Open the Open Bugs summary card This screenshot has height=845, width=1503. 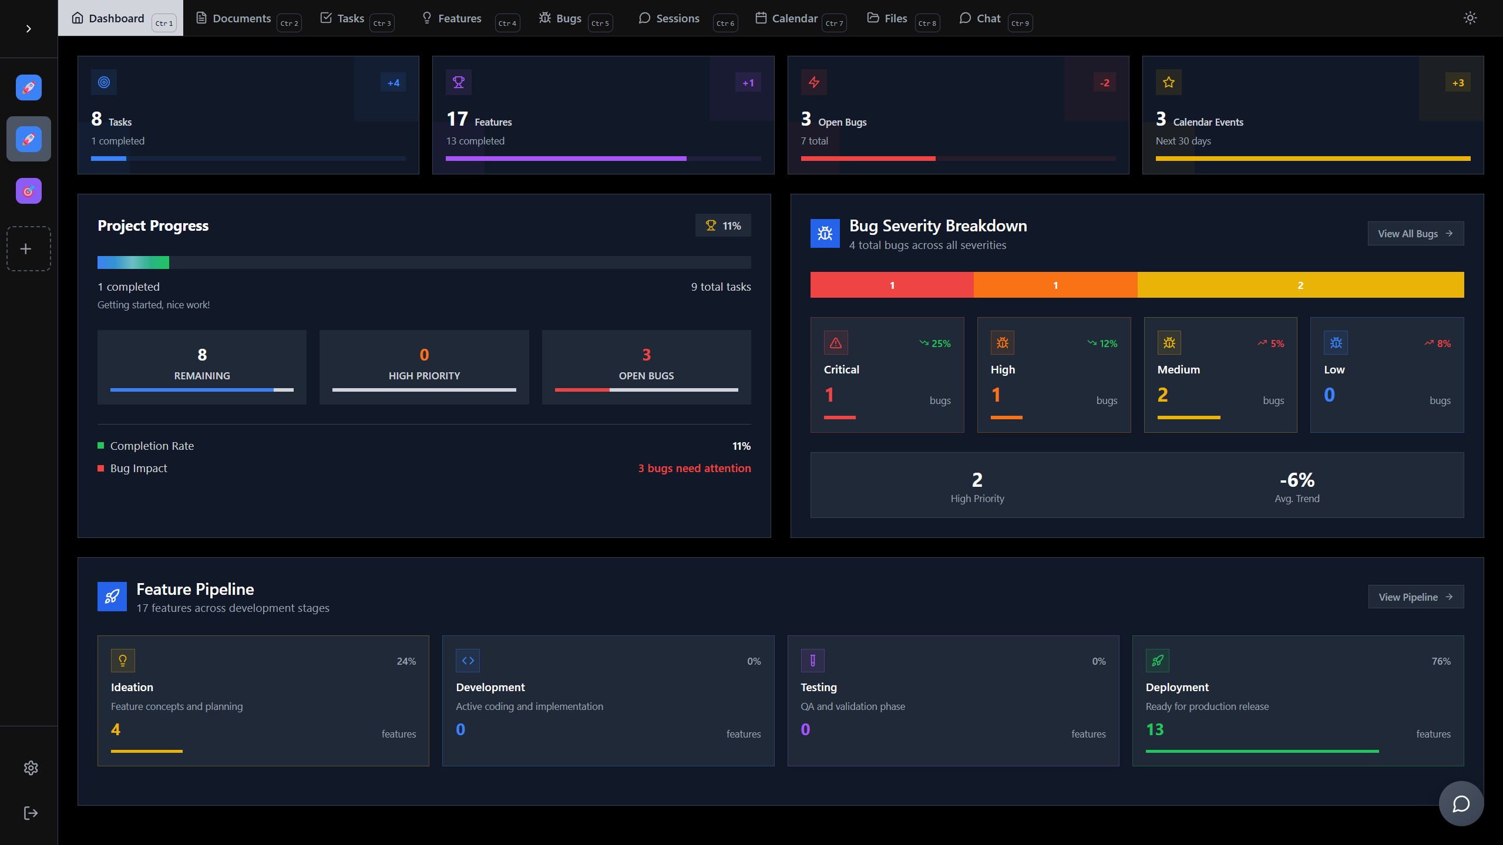click(957, 115)
